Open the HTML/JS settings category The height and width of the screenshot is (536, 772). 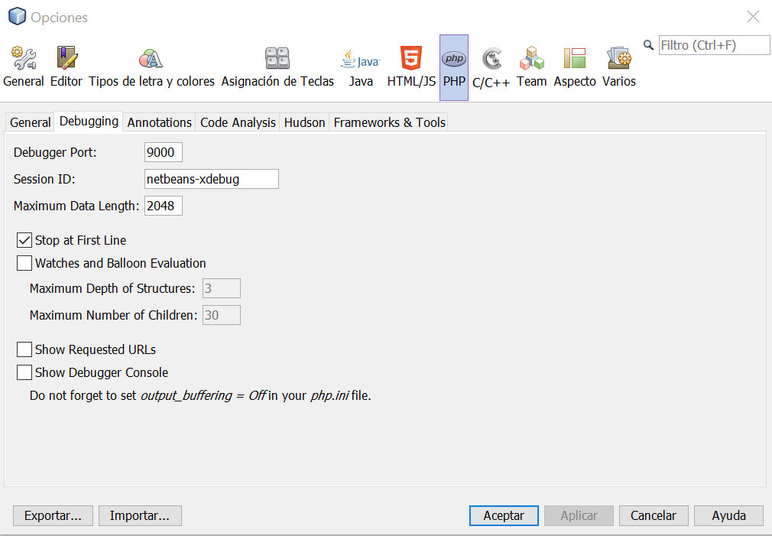click(x=410, y=65)
